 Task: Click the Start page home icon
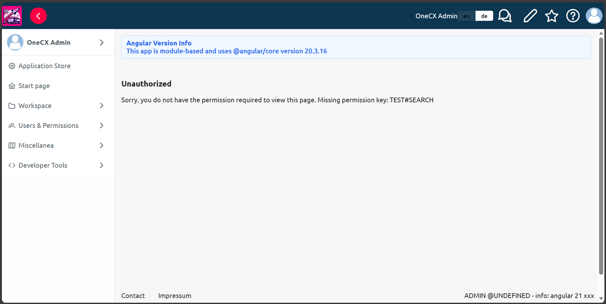[x=12, y=86]
